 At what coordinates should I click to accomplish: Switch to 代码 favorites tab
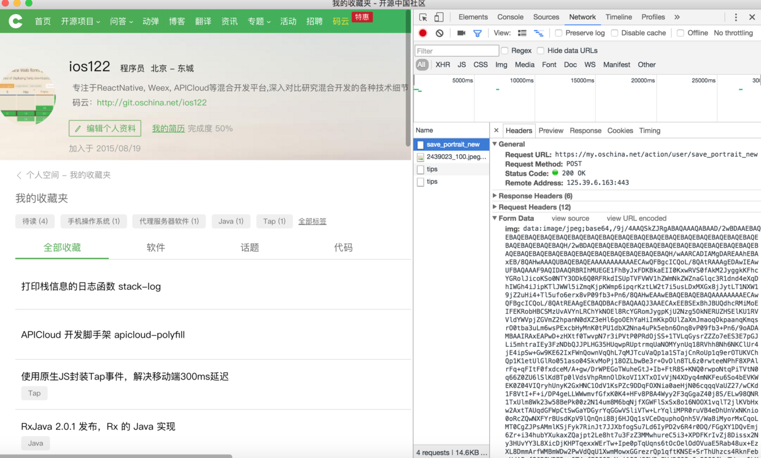[x=343, y=247]
